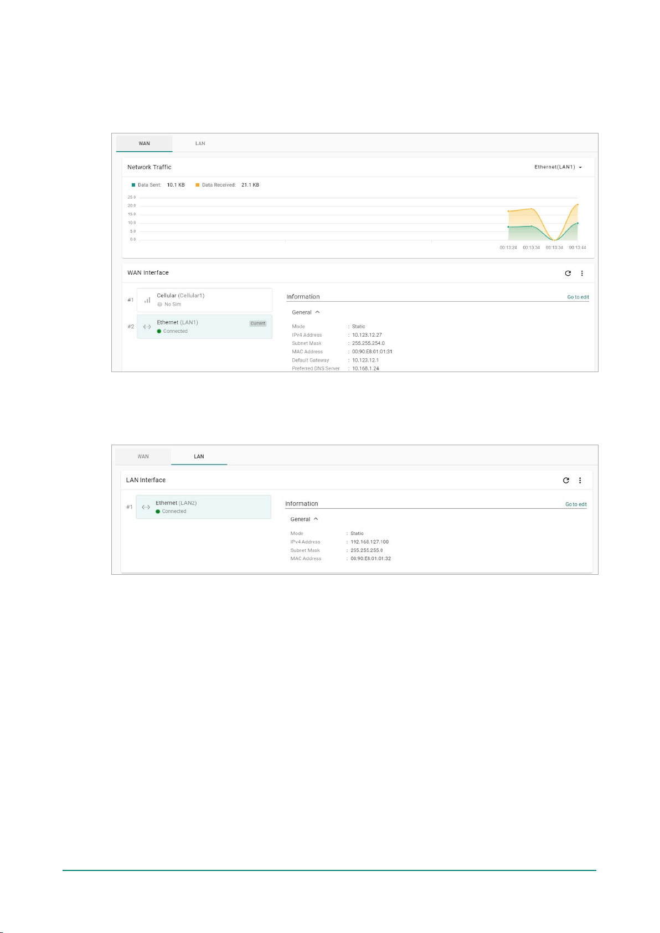Open WAN Interface more options menu
660x933 pixels.
[582, 273]
